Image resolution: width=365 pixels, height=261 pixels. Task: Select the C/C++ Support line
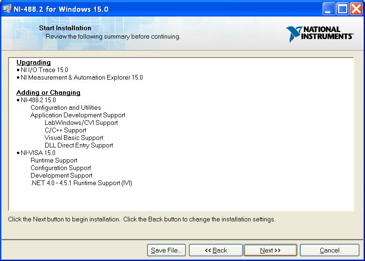click(65, 130)
